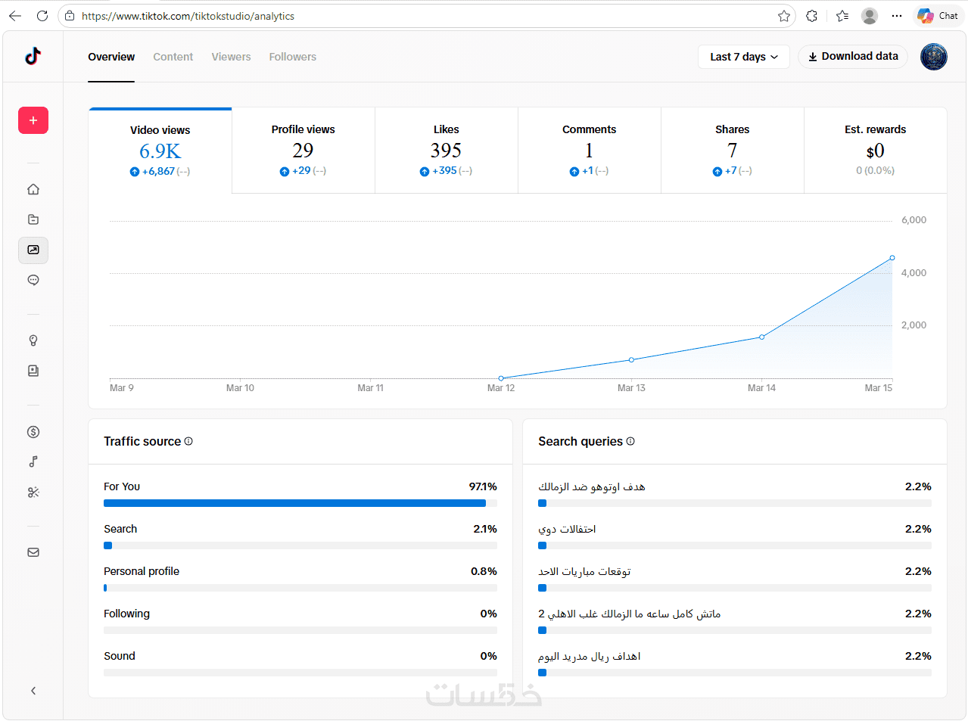
Task: Click the Mar 12 chart data point
Action: 501,378
